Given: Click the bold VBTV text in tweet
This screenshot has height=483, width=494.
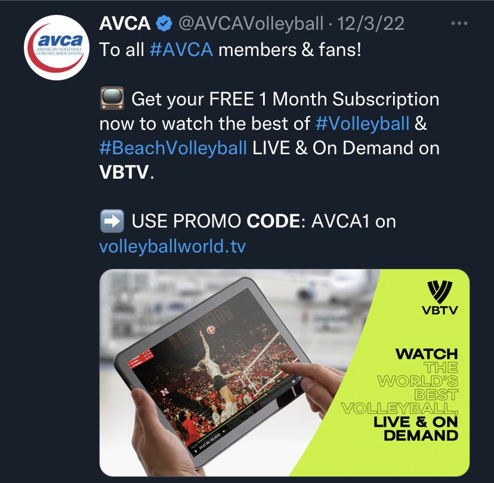Looking at the screenshot, I should (124, 172).
